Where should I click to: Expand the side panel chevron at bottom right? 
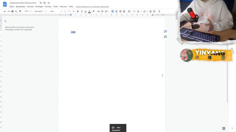232,128
